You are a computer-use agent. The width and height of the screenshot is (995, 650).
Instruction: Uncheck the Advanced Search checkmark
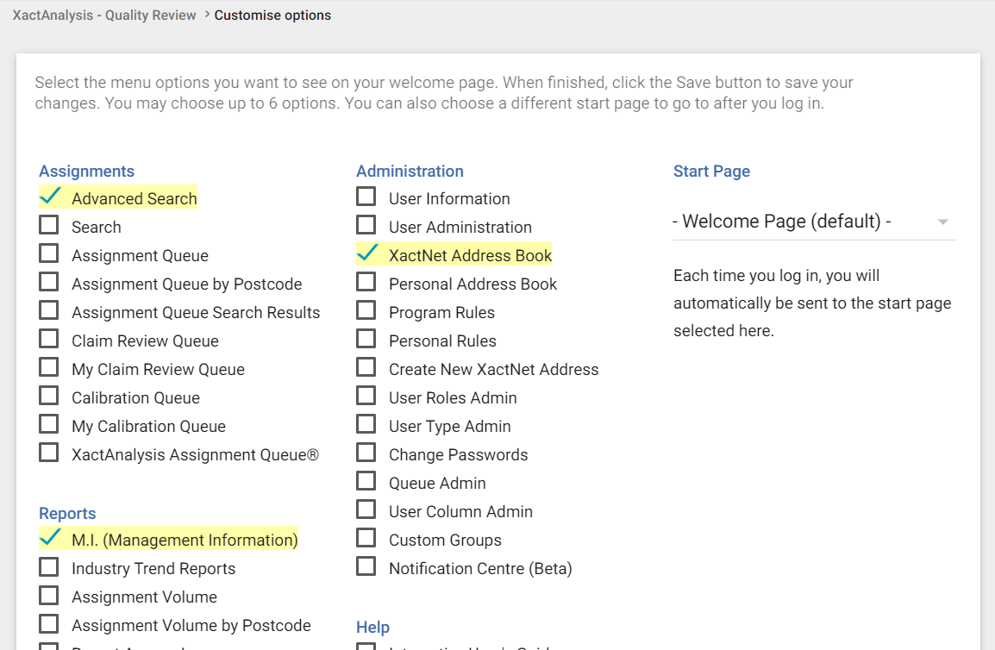coord(50,197)
